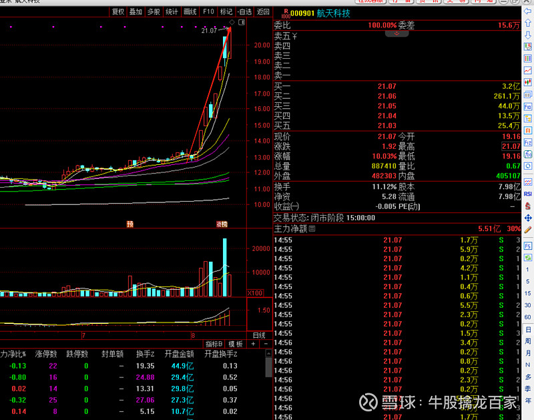Select the blue four-way move arrows icon
This screenshot has height=420, width=534.
(x=527, y=218)
